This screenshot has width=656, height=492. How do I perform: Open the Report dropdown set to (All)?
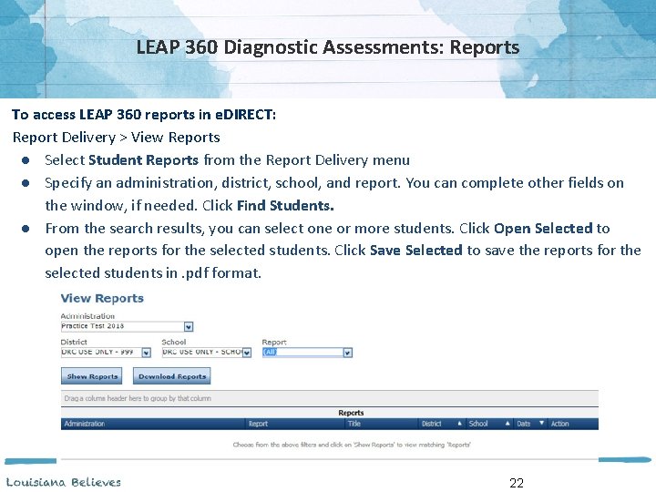pos(308,353)
